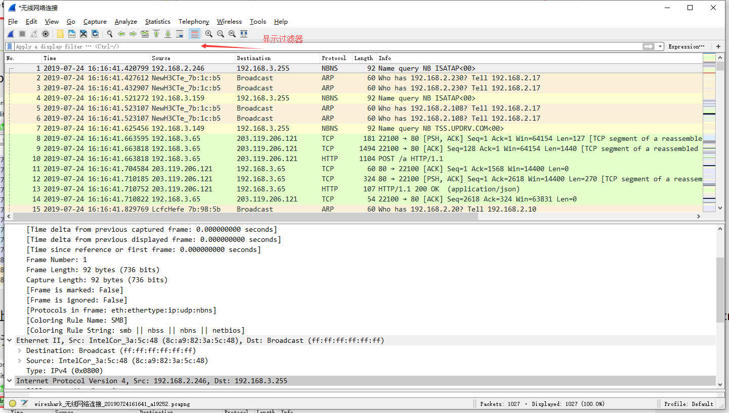Reload this capture file
Image resolution: width=729 pixels, height=413 pixels.
(x=95, y=34)
